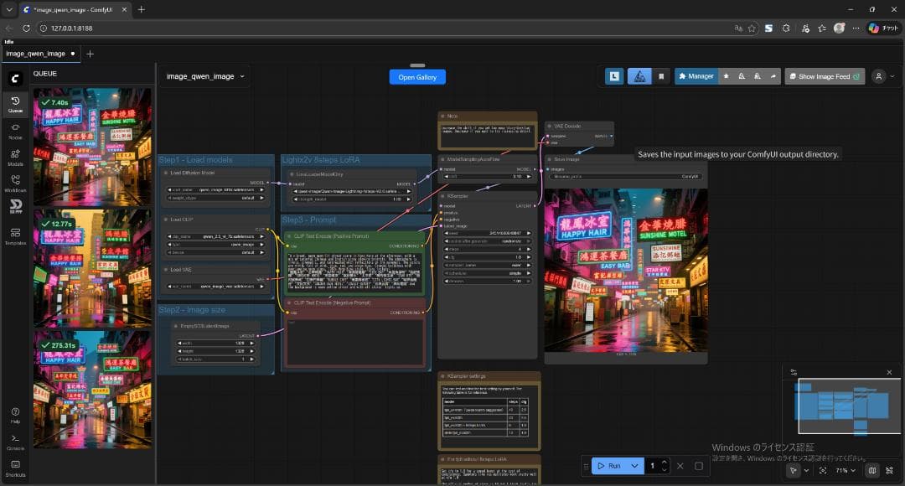Click the Shortcuts keyboard icon

tap(15, 467)
